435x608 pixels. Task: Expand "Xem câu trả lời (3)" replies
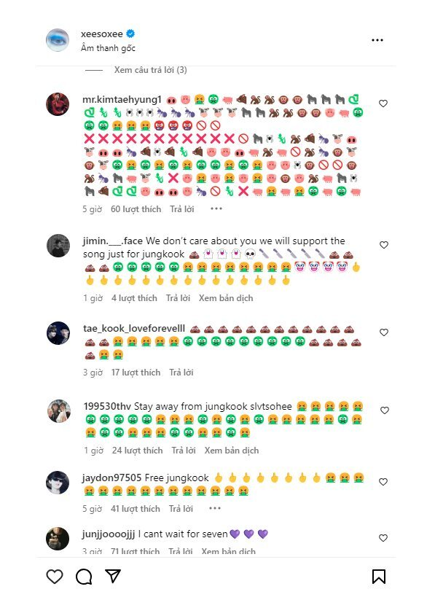click(x=150, y=70)
